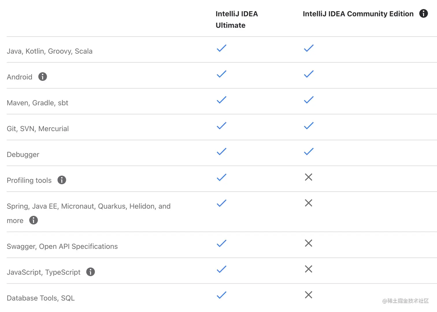
Task: Click the info icon after Spring, Java EE row
Action: point(33,220)
